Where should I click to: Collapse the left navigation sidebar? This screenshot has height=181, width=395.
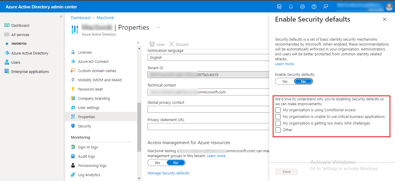click(x=61, y=16)
